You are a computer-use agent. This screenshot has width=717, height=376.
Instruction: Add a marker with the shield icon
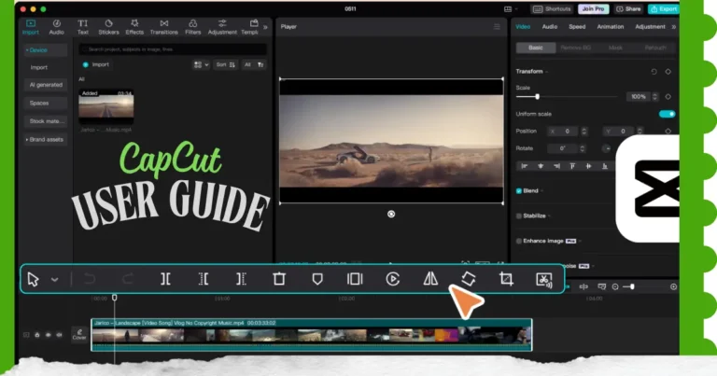pyautogui.click(x=317, y=279)
